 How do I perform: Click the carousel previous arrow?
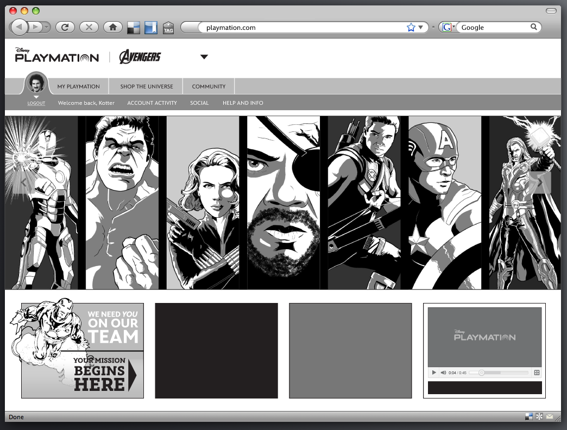point(24,182)
